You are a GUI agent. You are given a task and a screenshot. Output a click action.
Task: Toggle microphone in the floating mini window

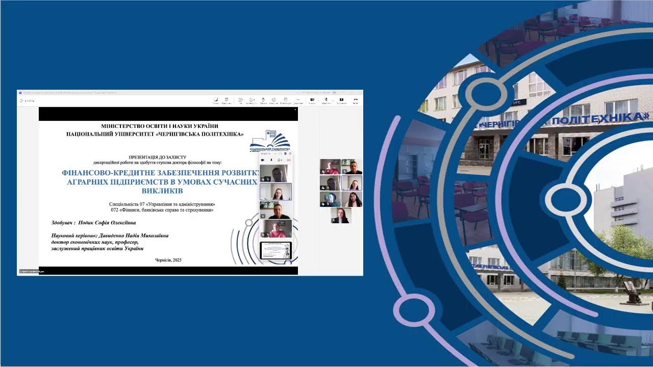tap(271, 160)
